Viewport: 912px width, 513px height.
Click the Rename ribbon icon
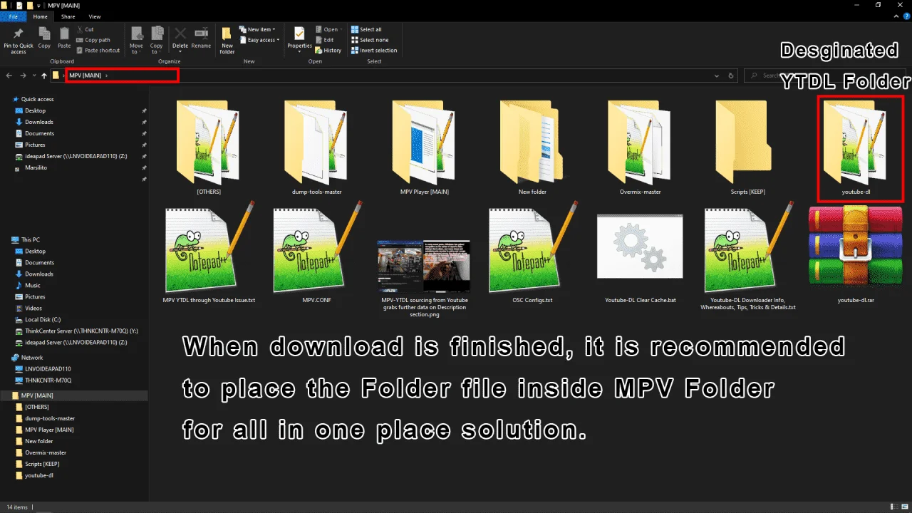(x=201, y=38)
